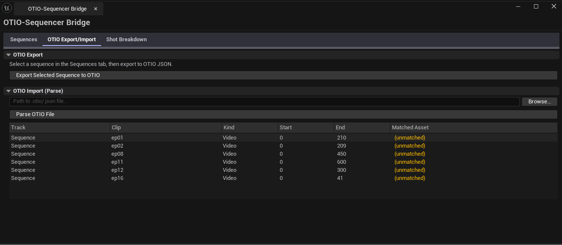
Task: Click the Unreal Engine logo icon
Action: coord(7,8)
